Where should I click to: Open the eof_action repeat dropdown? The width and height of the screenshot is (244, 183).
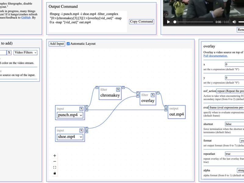[x=230, y=91]
